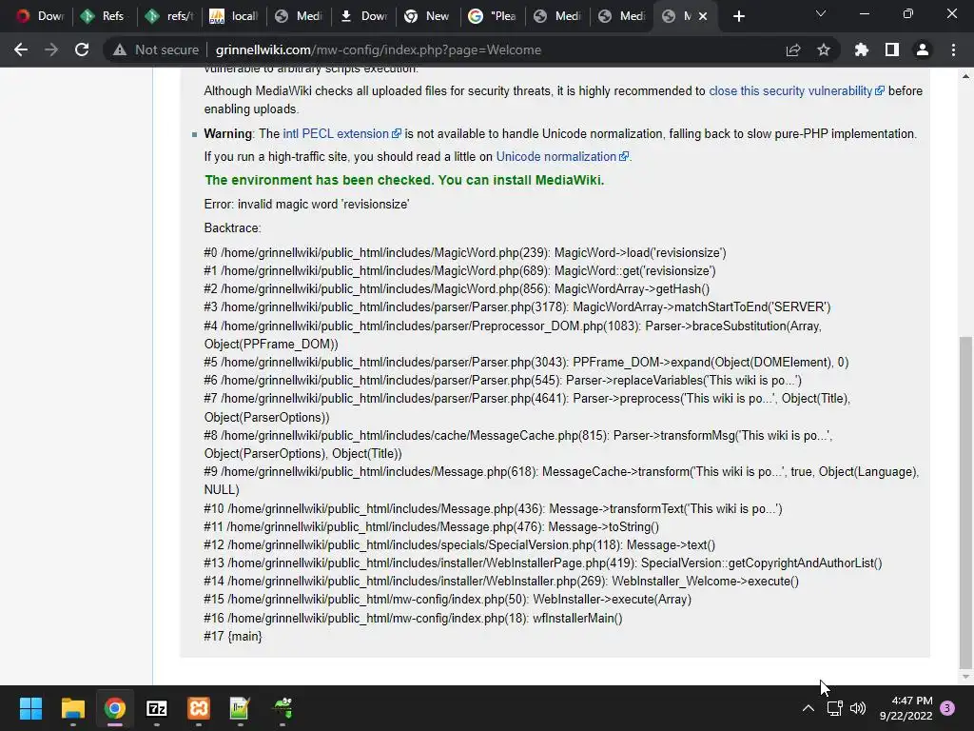Switch to the Refs tab
The image size is (974, 731).
coord(105,16)
